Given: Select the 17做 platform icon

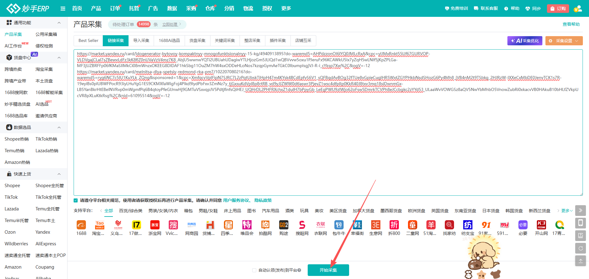Looking at the screenshot, I should (137, 225).
